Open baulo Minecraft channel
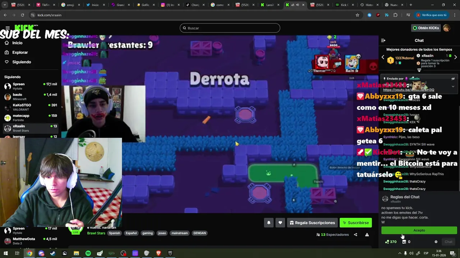460x258 pixels. tap(31, 97)
